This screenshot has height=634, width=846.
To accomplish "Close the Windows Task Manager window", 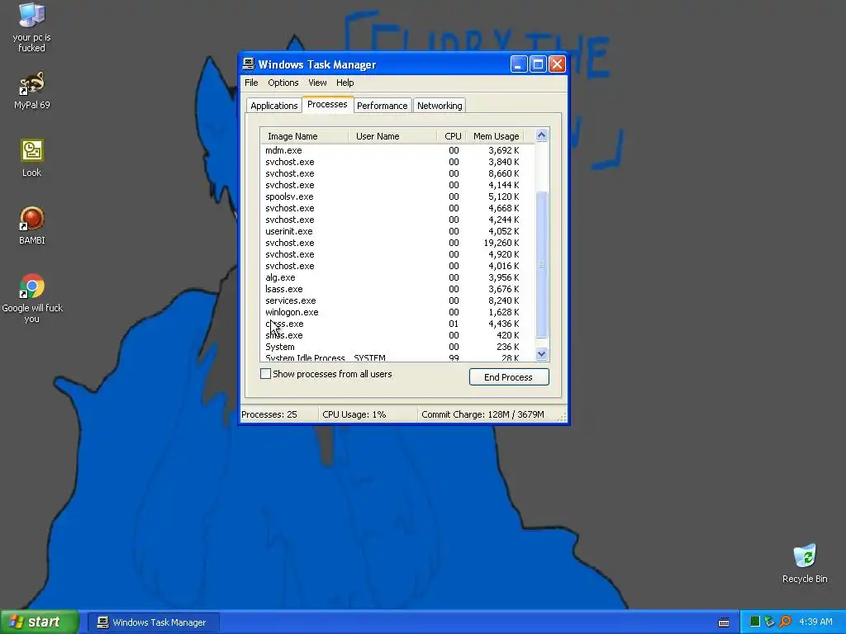I will click(558, 64).
